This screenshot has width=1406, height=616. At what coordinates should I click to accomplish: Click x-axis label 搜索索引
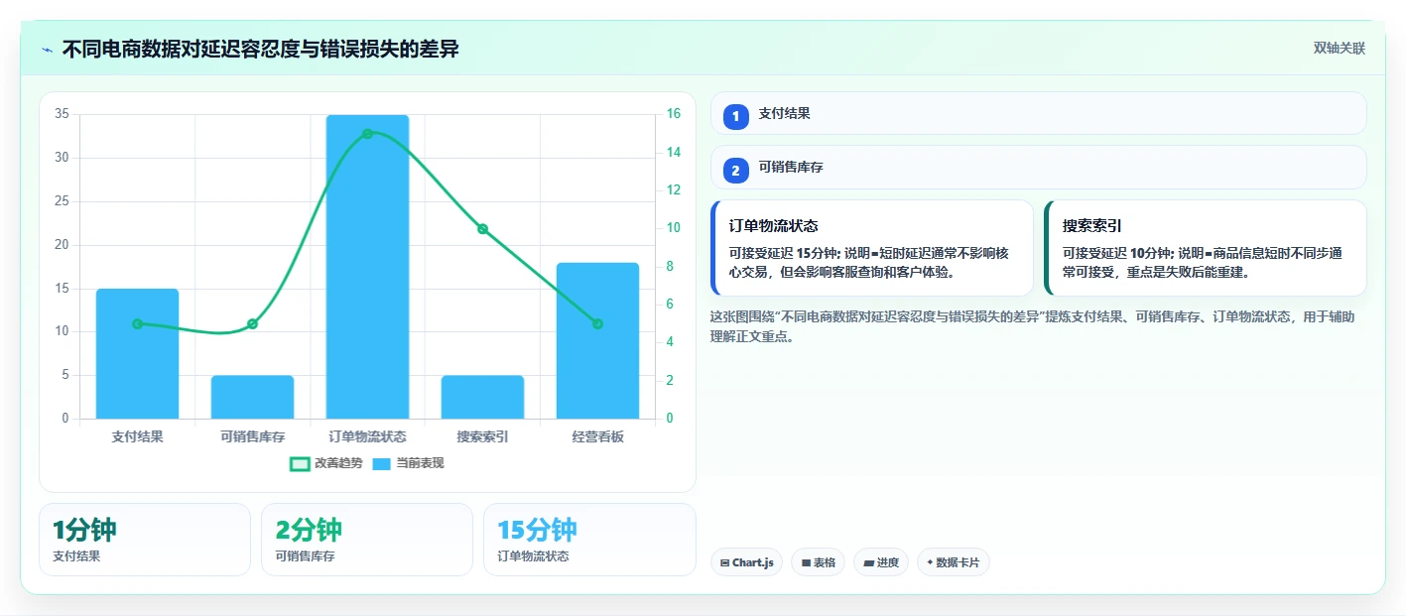click(482, 436)
